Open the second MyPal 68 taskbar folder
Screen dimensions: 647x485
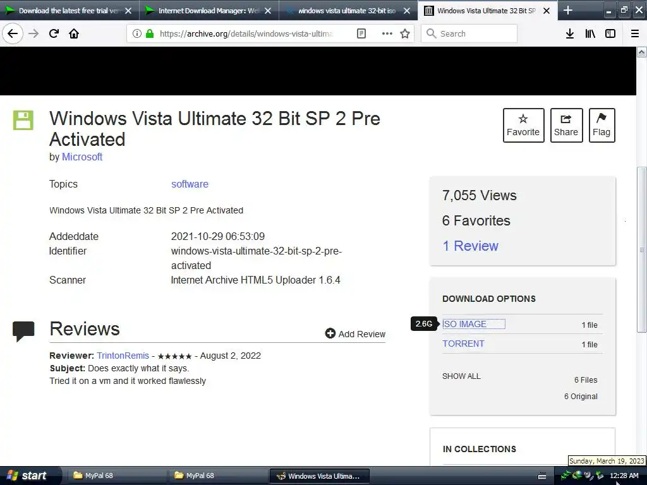pyautogui.click(x=218, y=476)
